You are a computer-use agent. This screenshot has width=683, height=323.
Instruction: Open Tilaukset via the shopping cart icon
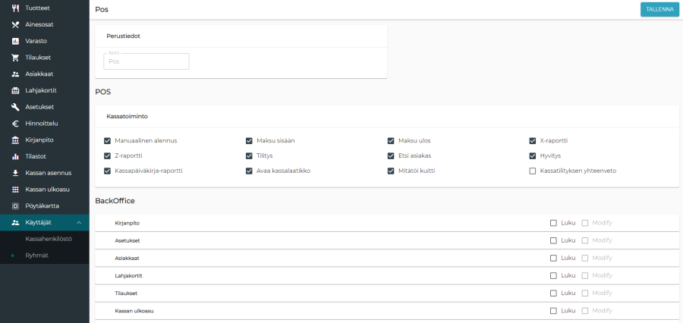tap(15, 58)
